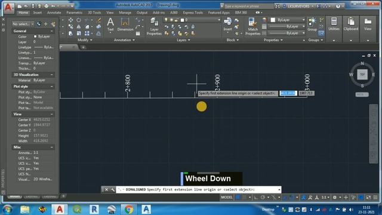Click the new drawing tab plus button
The height and width of the screenshot is (215, 382).
click(83, 47)
